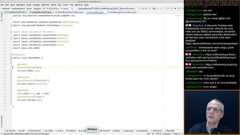Image resolution: width=240 pixels, height=135 pixels.
Task: Show Git history clock icon
Action: pos(168,8)
